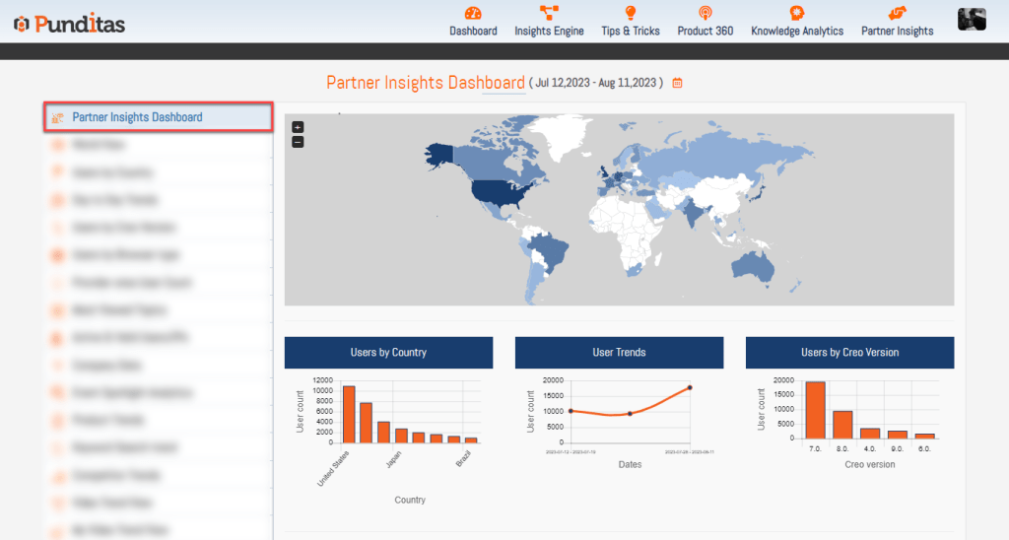The height and width of the screenshot is (540, 1009).
Task: Open the User Trends panel header
Action: click(619, 353)
